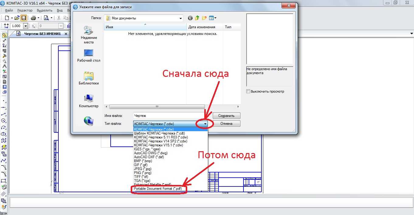
Task: Cut selection with the scissors icon
Action: (58, 18)
